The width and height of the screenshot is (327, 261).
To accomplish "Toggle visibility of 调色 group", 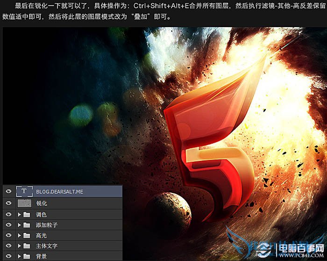I will click(8, 214).
